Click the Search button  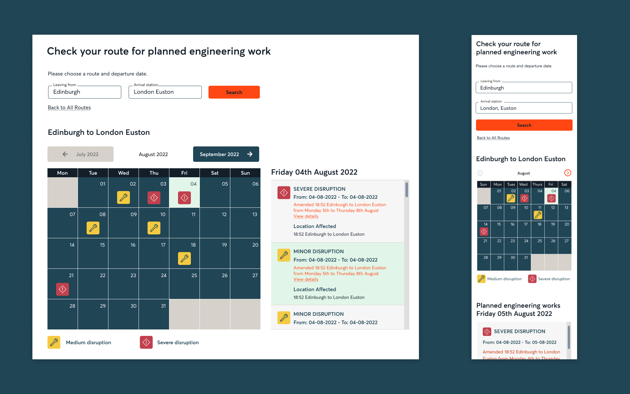coord(234,92)
